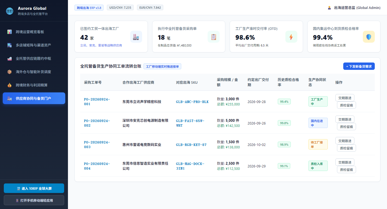Click SKU GLB-FAST-65W-WHT

tap(190, 123)
